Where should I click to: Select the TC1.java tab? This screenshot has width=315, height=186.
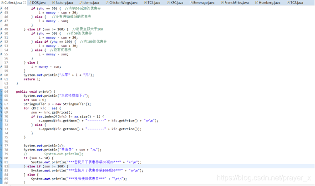point(152,3)
